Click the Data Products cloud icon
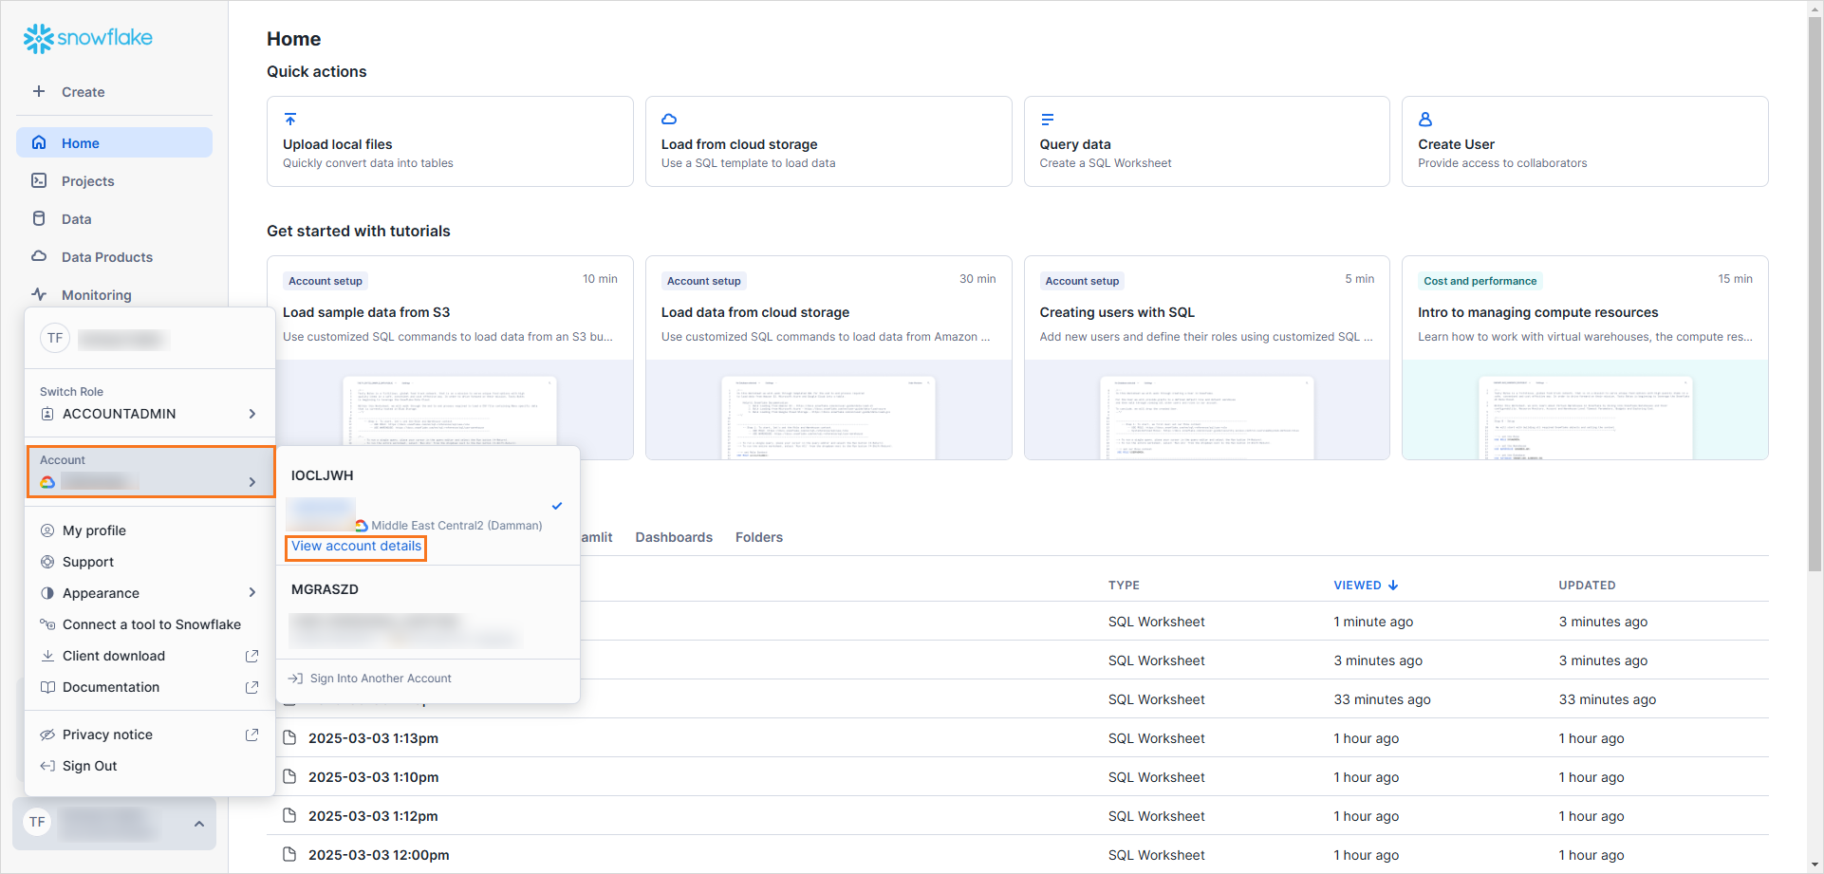Viewport: 1824px width, 874px height. 39,256
